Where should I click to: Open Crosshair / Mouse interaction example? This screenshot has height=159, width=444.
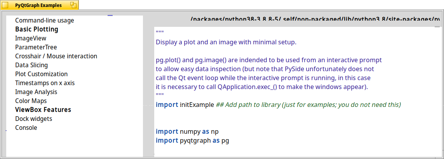tap(56, 56)
